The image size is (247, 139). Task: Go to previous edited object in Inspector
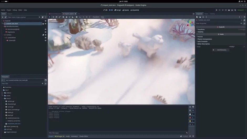[x=239, y=17]
